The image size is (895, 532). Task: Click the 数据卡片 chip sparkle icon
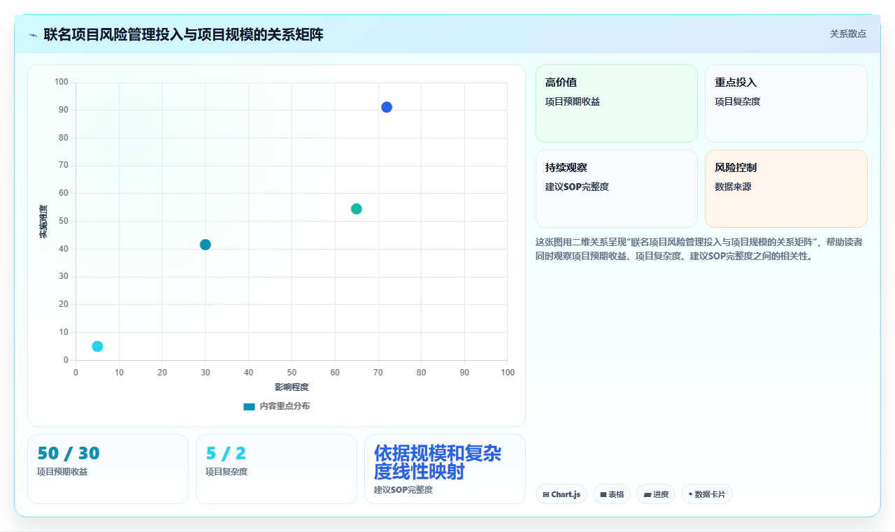pos(690,494)
